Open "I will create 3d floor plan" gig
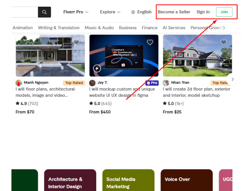The width and height of the screenshot is (247, 191). click(x=197, y=92)
